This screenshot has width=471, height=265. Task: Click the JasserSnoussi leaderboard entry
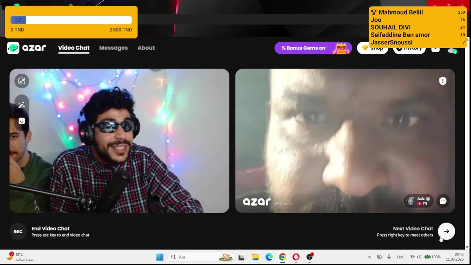pyautogui.click(x=417, y=42)
